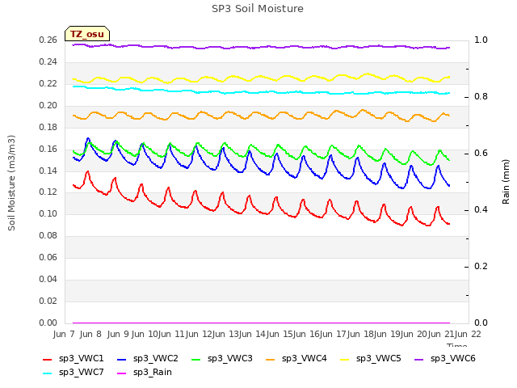
Task: Click the 1.0 right axis tick label
Action: pyautogui.click(x=481, y=40)
